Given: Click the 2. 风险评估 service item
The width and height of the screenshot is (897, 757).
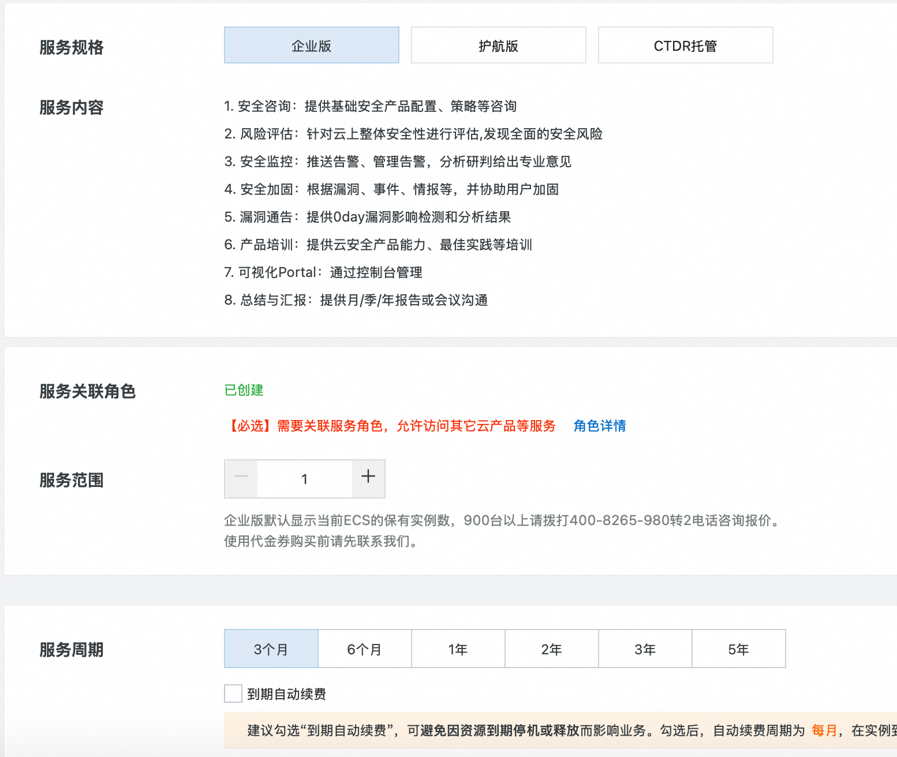Looking at the screenshot, I should (x=413, y=134).
